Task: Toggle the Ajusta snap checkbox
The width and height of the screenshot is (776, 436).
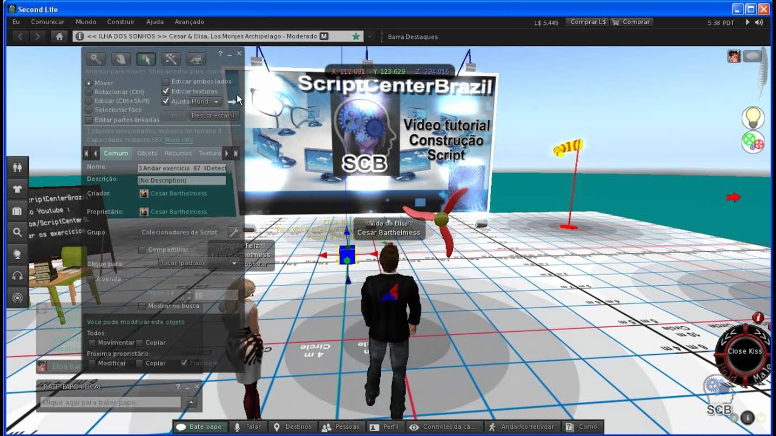Action: pos(166,101)
